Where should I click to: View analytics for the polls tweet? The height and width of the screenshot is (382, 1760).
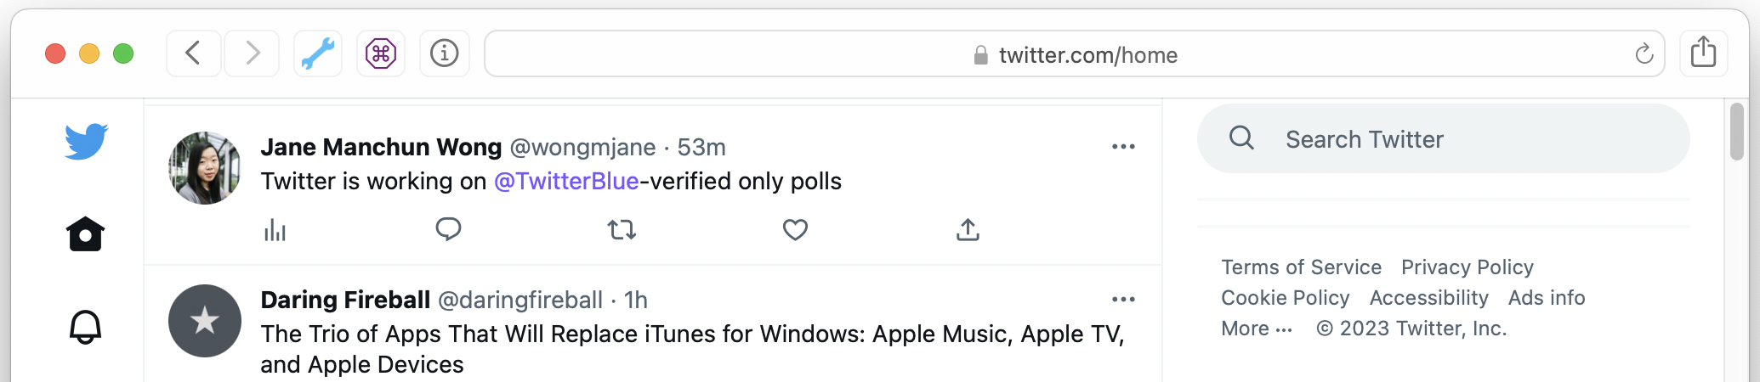pyautogui.click(x=275, y=229)
